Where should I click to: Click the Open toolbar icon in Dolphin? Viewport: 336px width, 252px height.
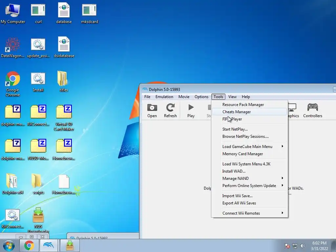click(x=152, y=111)
